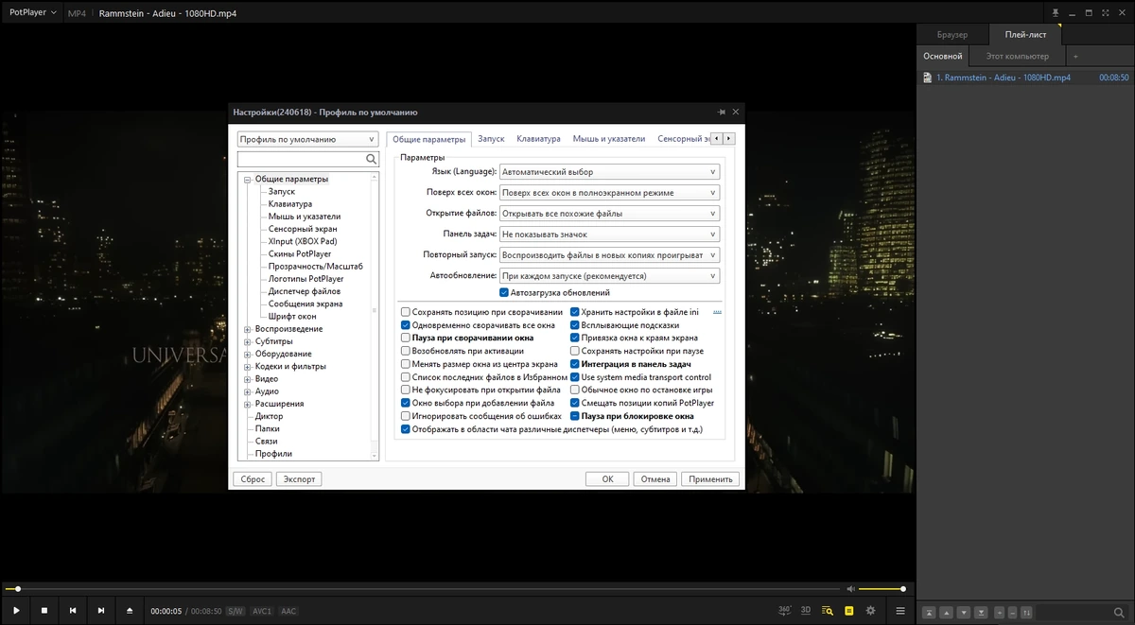Click the search magnifier in settings tree
This screenshot has width=1135, height=625.
point(372,160)
